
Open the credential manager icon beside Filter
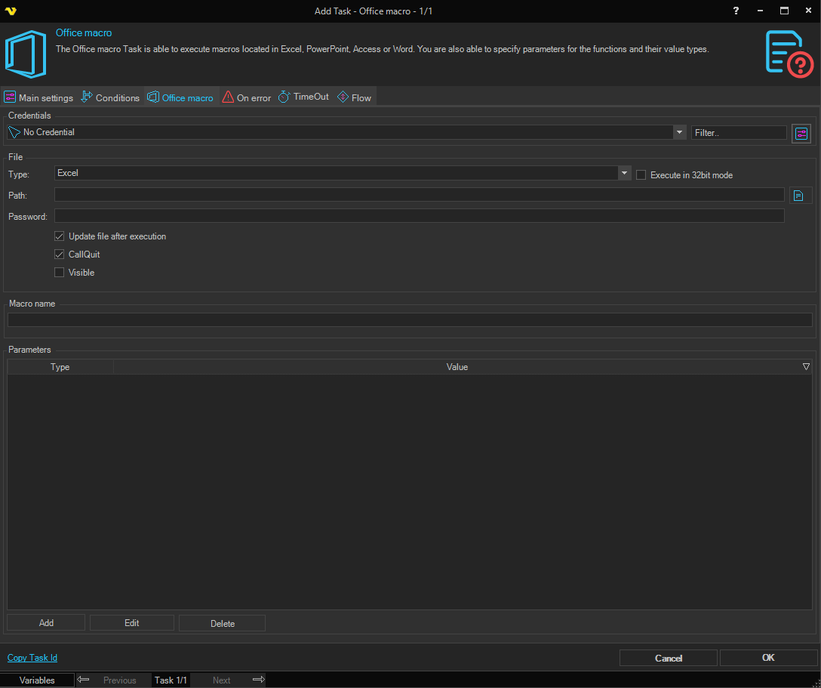coord(801,134)
